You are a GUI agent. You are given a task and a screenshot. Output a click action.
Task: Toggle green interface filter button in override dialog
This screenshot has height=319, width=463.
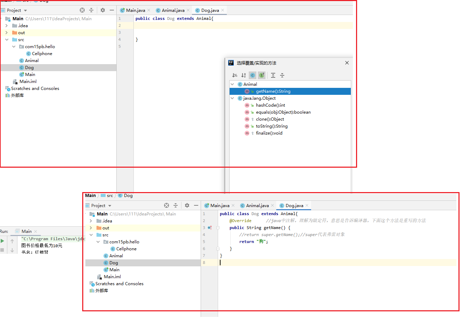point(262,75)
